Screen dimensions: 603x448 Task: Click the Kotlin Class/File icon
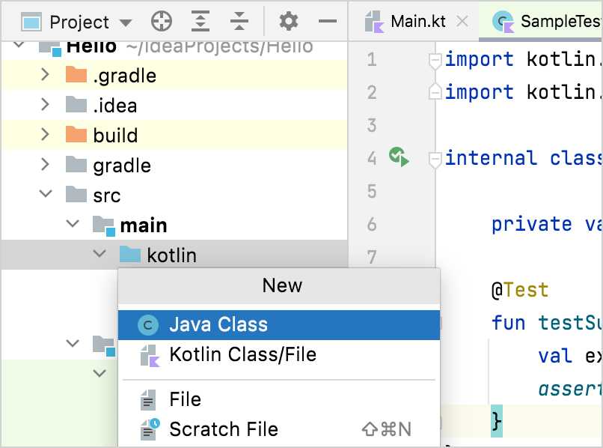tap(150, 355)
